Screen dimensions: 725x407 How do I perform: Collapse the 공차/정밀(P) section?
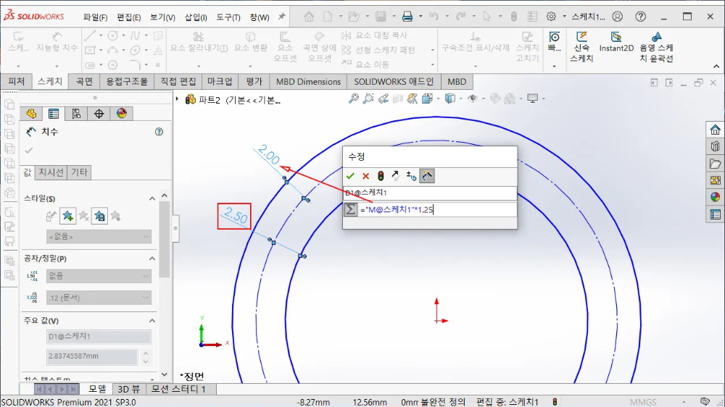tap(152, 259)
